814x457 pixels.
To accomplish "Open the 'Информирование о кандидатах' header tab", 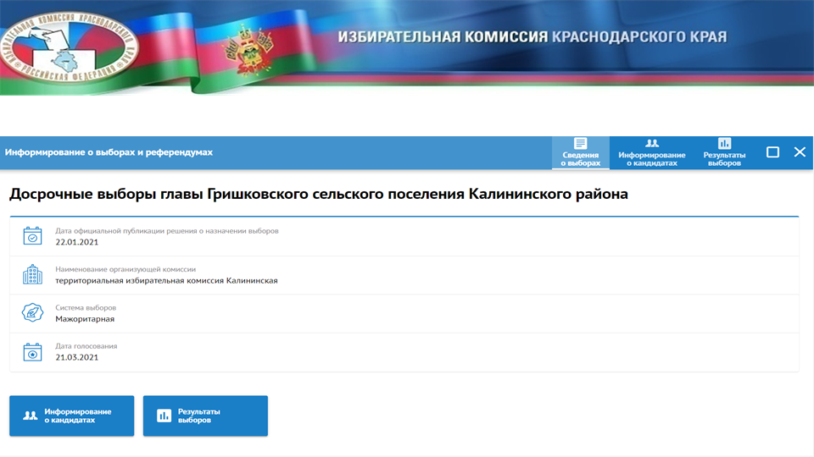I will pos(651,152).
